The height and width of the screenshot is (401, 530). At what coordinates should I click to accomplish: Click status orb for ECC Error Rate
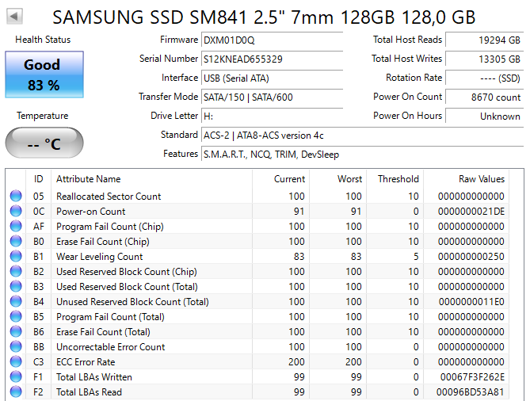pos(16,362)
